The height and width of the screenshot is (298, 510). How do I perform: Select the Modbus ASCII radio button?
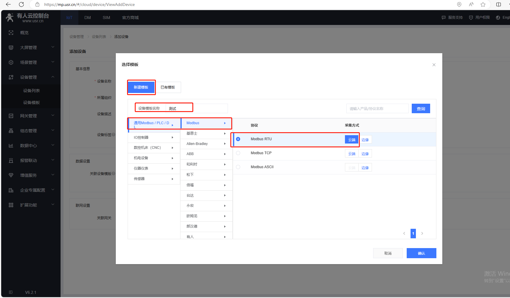tap(238, 167)
